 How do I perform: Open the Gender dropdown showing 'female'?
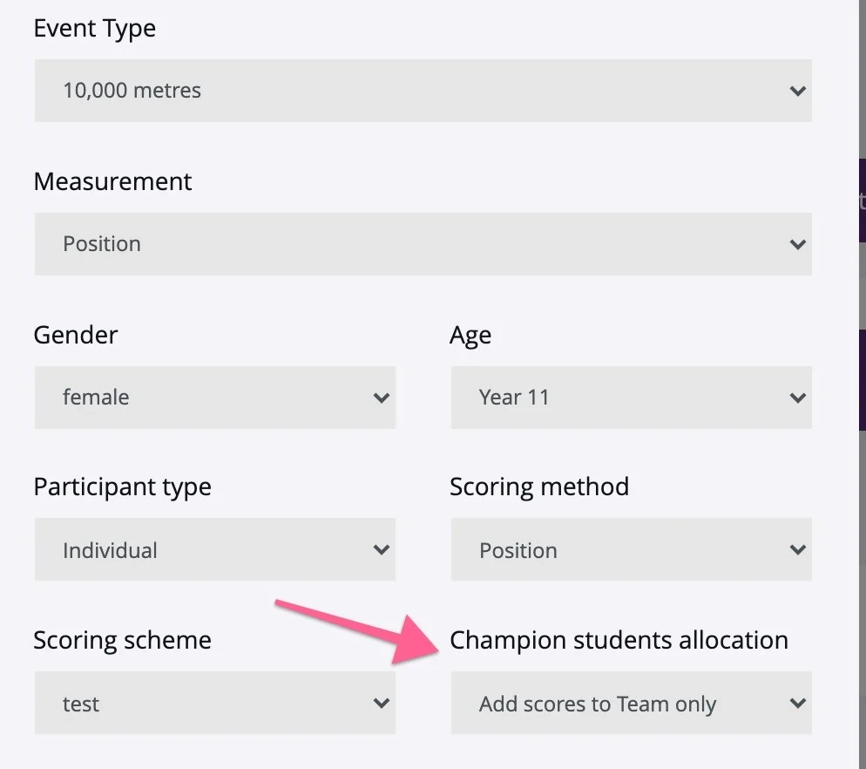[x=215, y=398]
